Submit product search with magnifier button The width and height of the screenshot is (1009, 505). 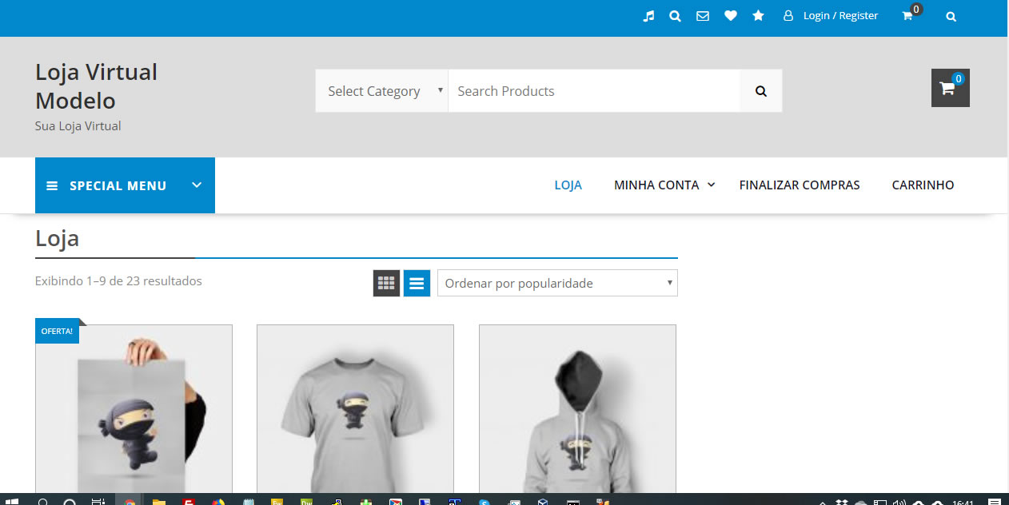coord(761,91)
